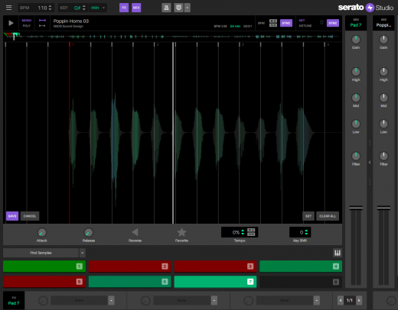The height and width of the screenshot is (310, 398).
Task: Trigger green pad 4
Action: [x=301, y=266]
